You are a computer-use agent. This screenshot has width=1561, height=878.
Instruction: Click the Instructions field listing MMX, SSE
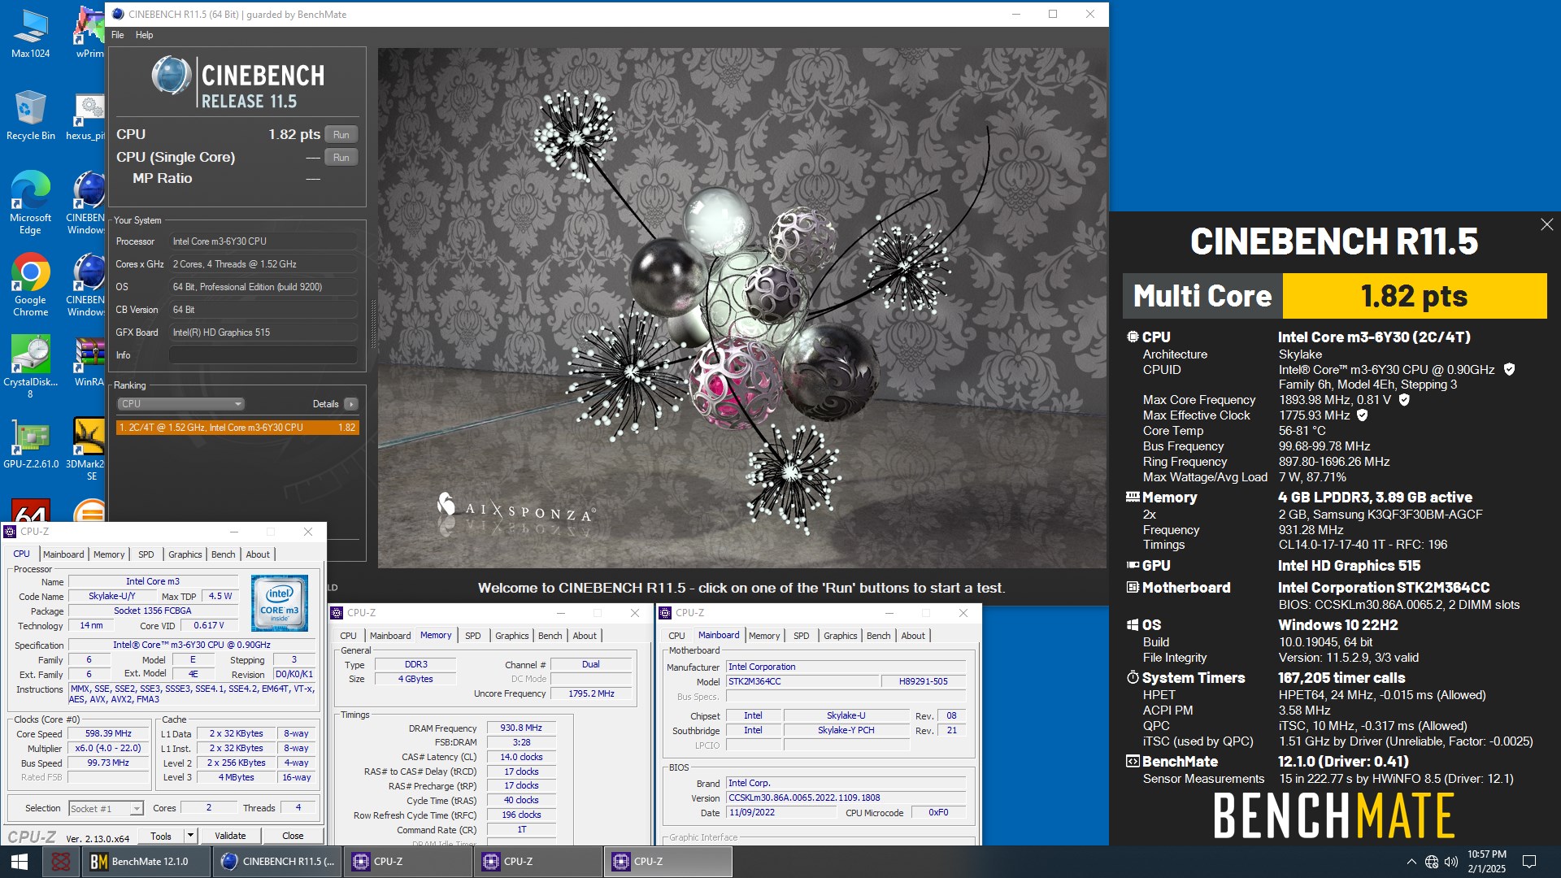tap(192, 694)
